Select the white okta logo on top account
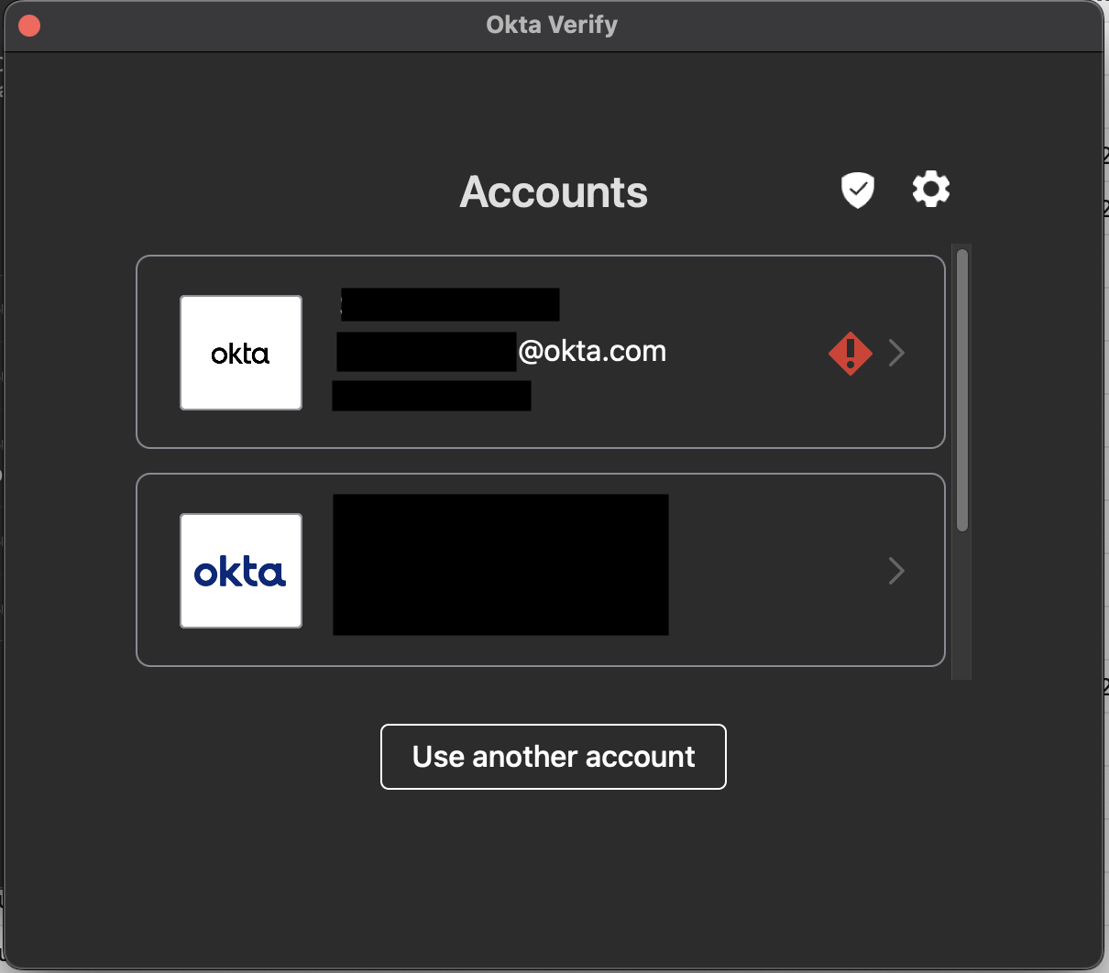This screenshot has width=1109, height=973. [x=240, y=352]
